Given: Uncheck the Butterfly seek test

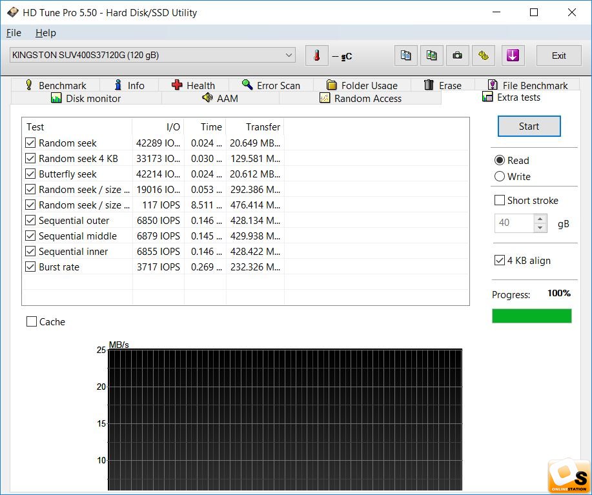Looking at the screenshot, I should (30, 174).
